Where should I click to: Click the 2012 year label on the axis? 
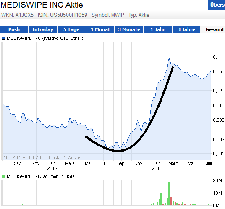pos(52,168)
